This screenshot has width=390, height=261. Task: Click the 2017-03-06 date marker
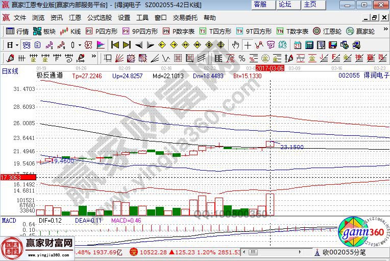click(270, 68)
